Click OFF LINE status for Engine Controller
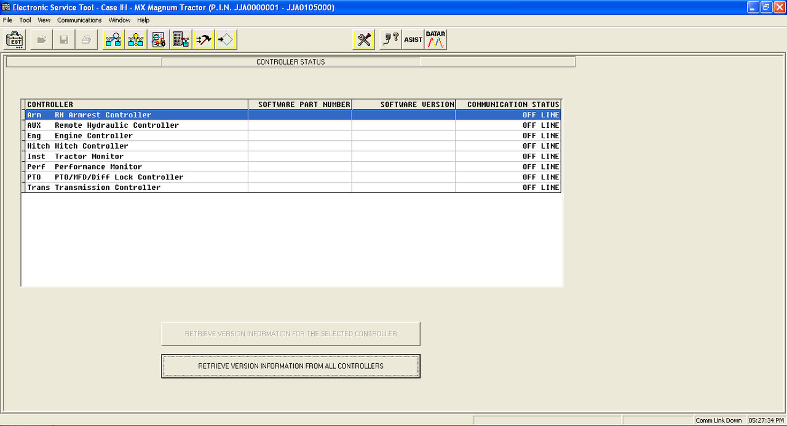Screen dimensions: 787x426 click(x=541, y=136)
